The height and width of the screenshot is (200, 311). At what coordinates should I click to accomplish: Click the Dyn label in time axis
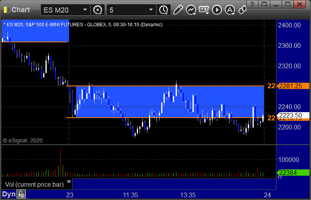[x=9, y=194]
